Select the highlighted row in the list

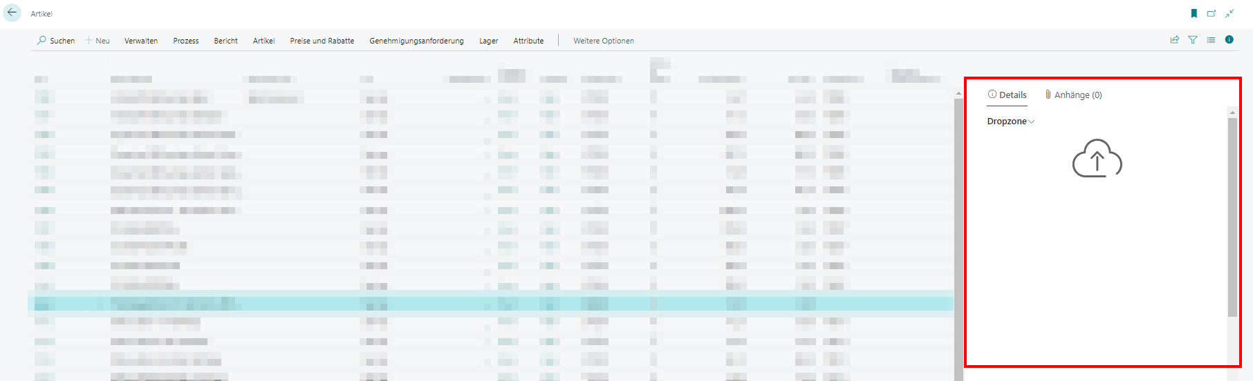[484, 304]
